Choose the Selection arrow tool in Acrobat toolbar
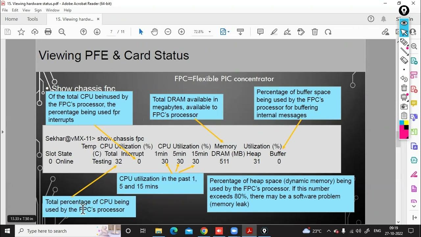421x237 pixels. [x=141, y=32]
